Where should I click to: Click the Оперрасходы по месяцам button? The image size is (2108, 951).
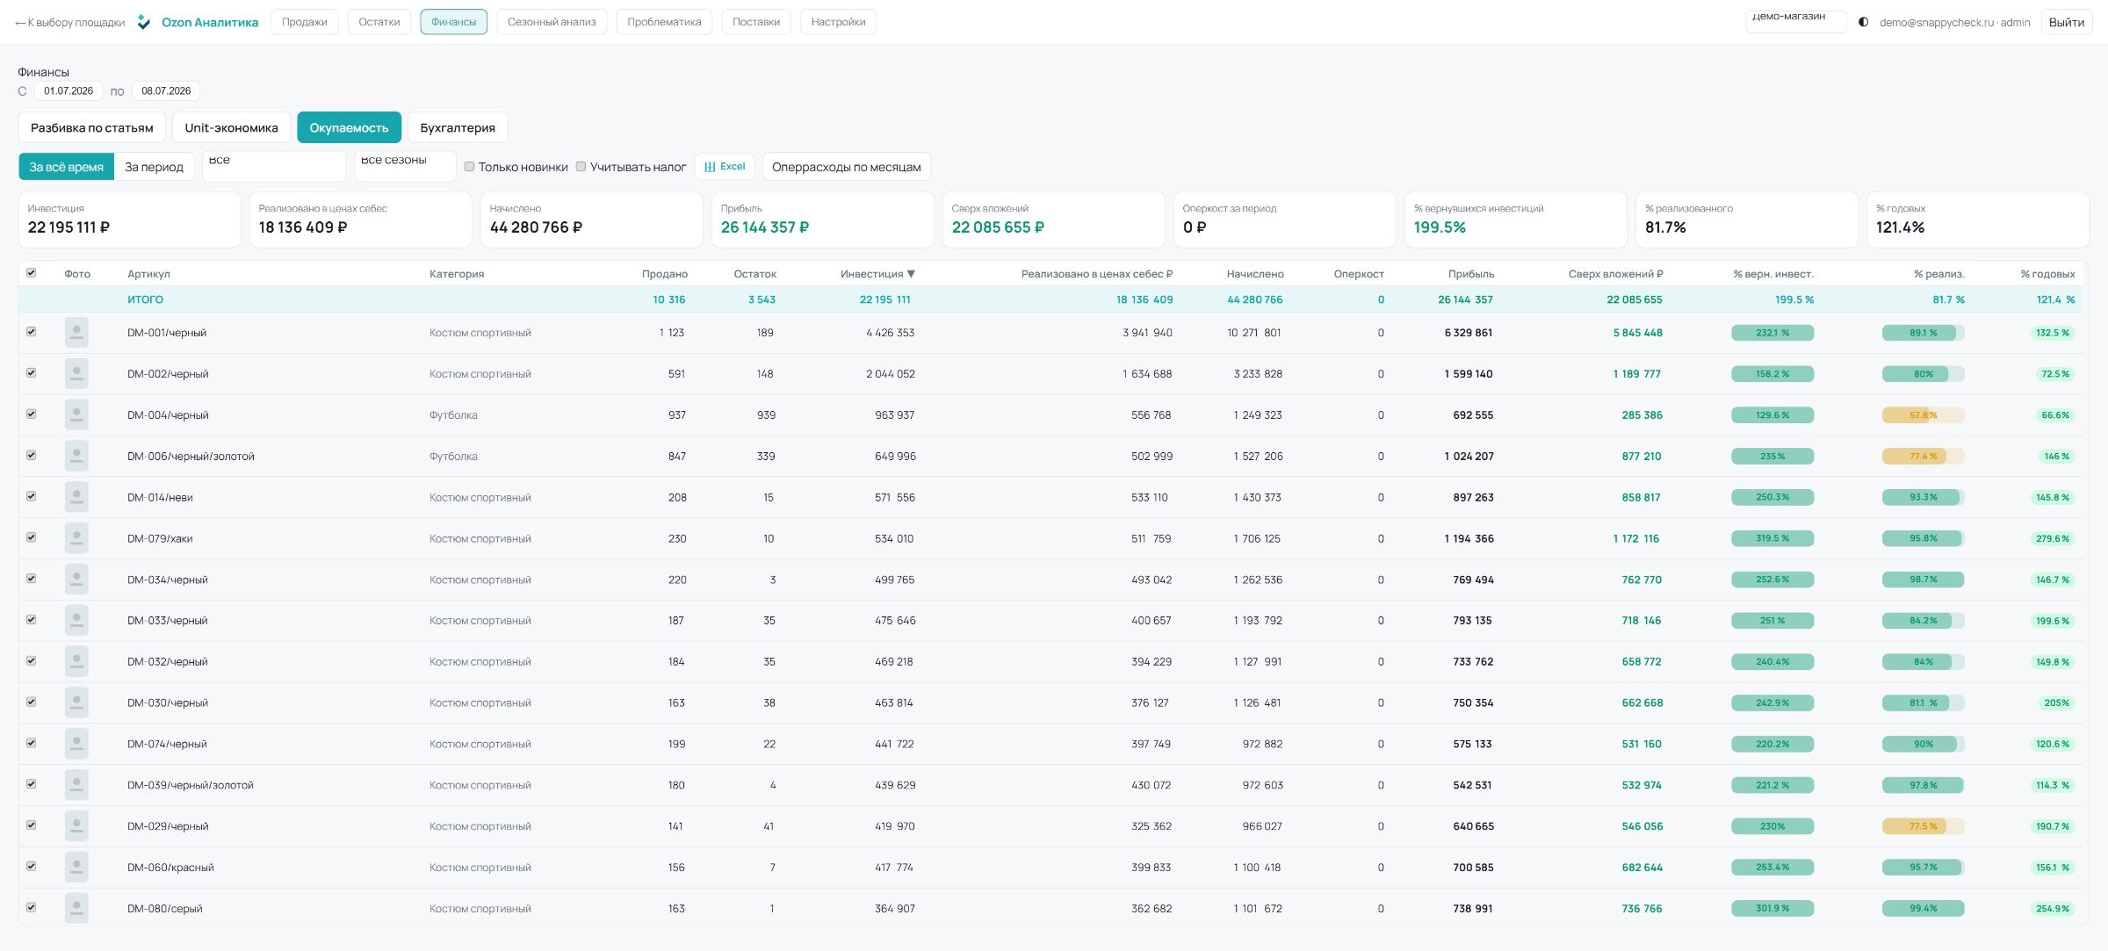point(846,167)
